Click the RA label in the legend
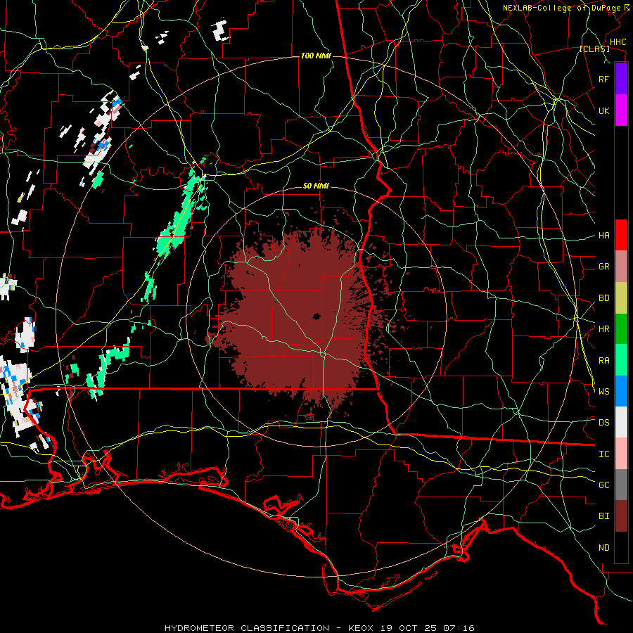The image size is (633, 633). (603, 361)
